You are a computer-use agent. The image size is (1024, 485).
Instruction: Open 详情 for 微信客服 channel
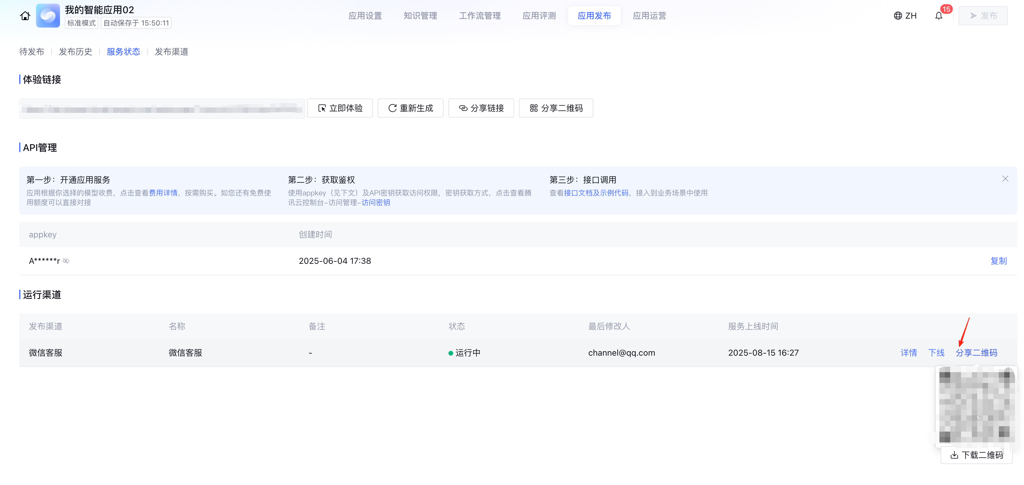908,353
